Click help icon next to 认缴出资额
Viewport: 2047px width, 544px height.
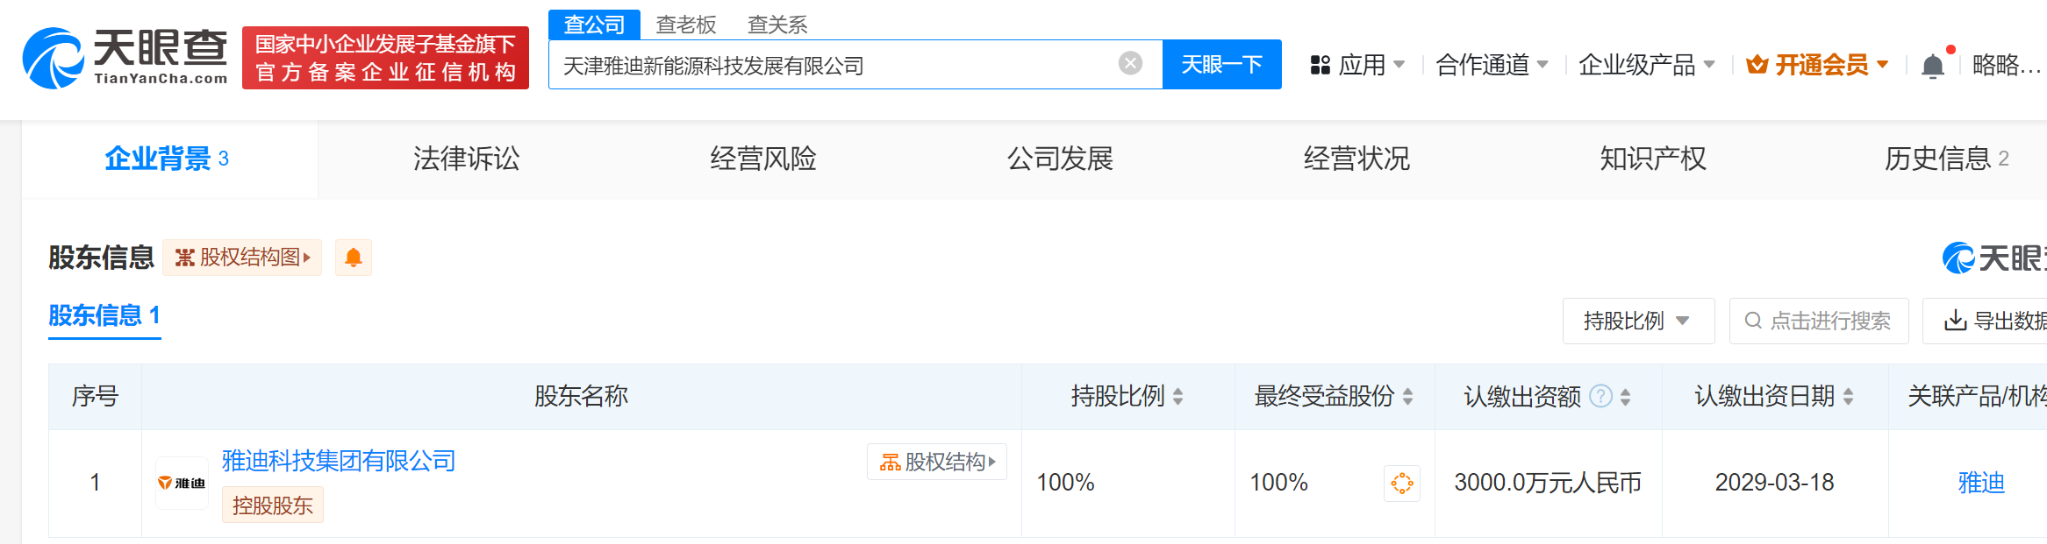pos(1600,397)
